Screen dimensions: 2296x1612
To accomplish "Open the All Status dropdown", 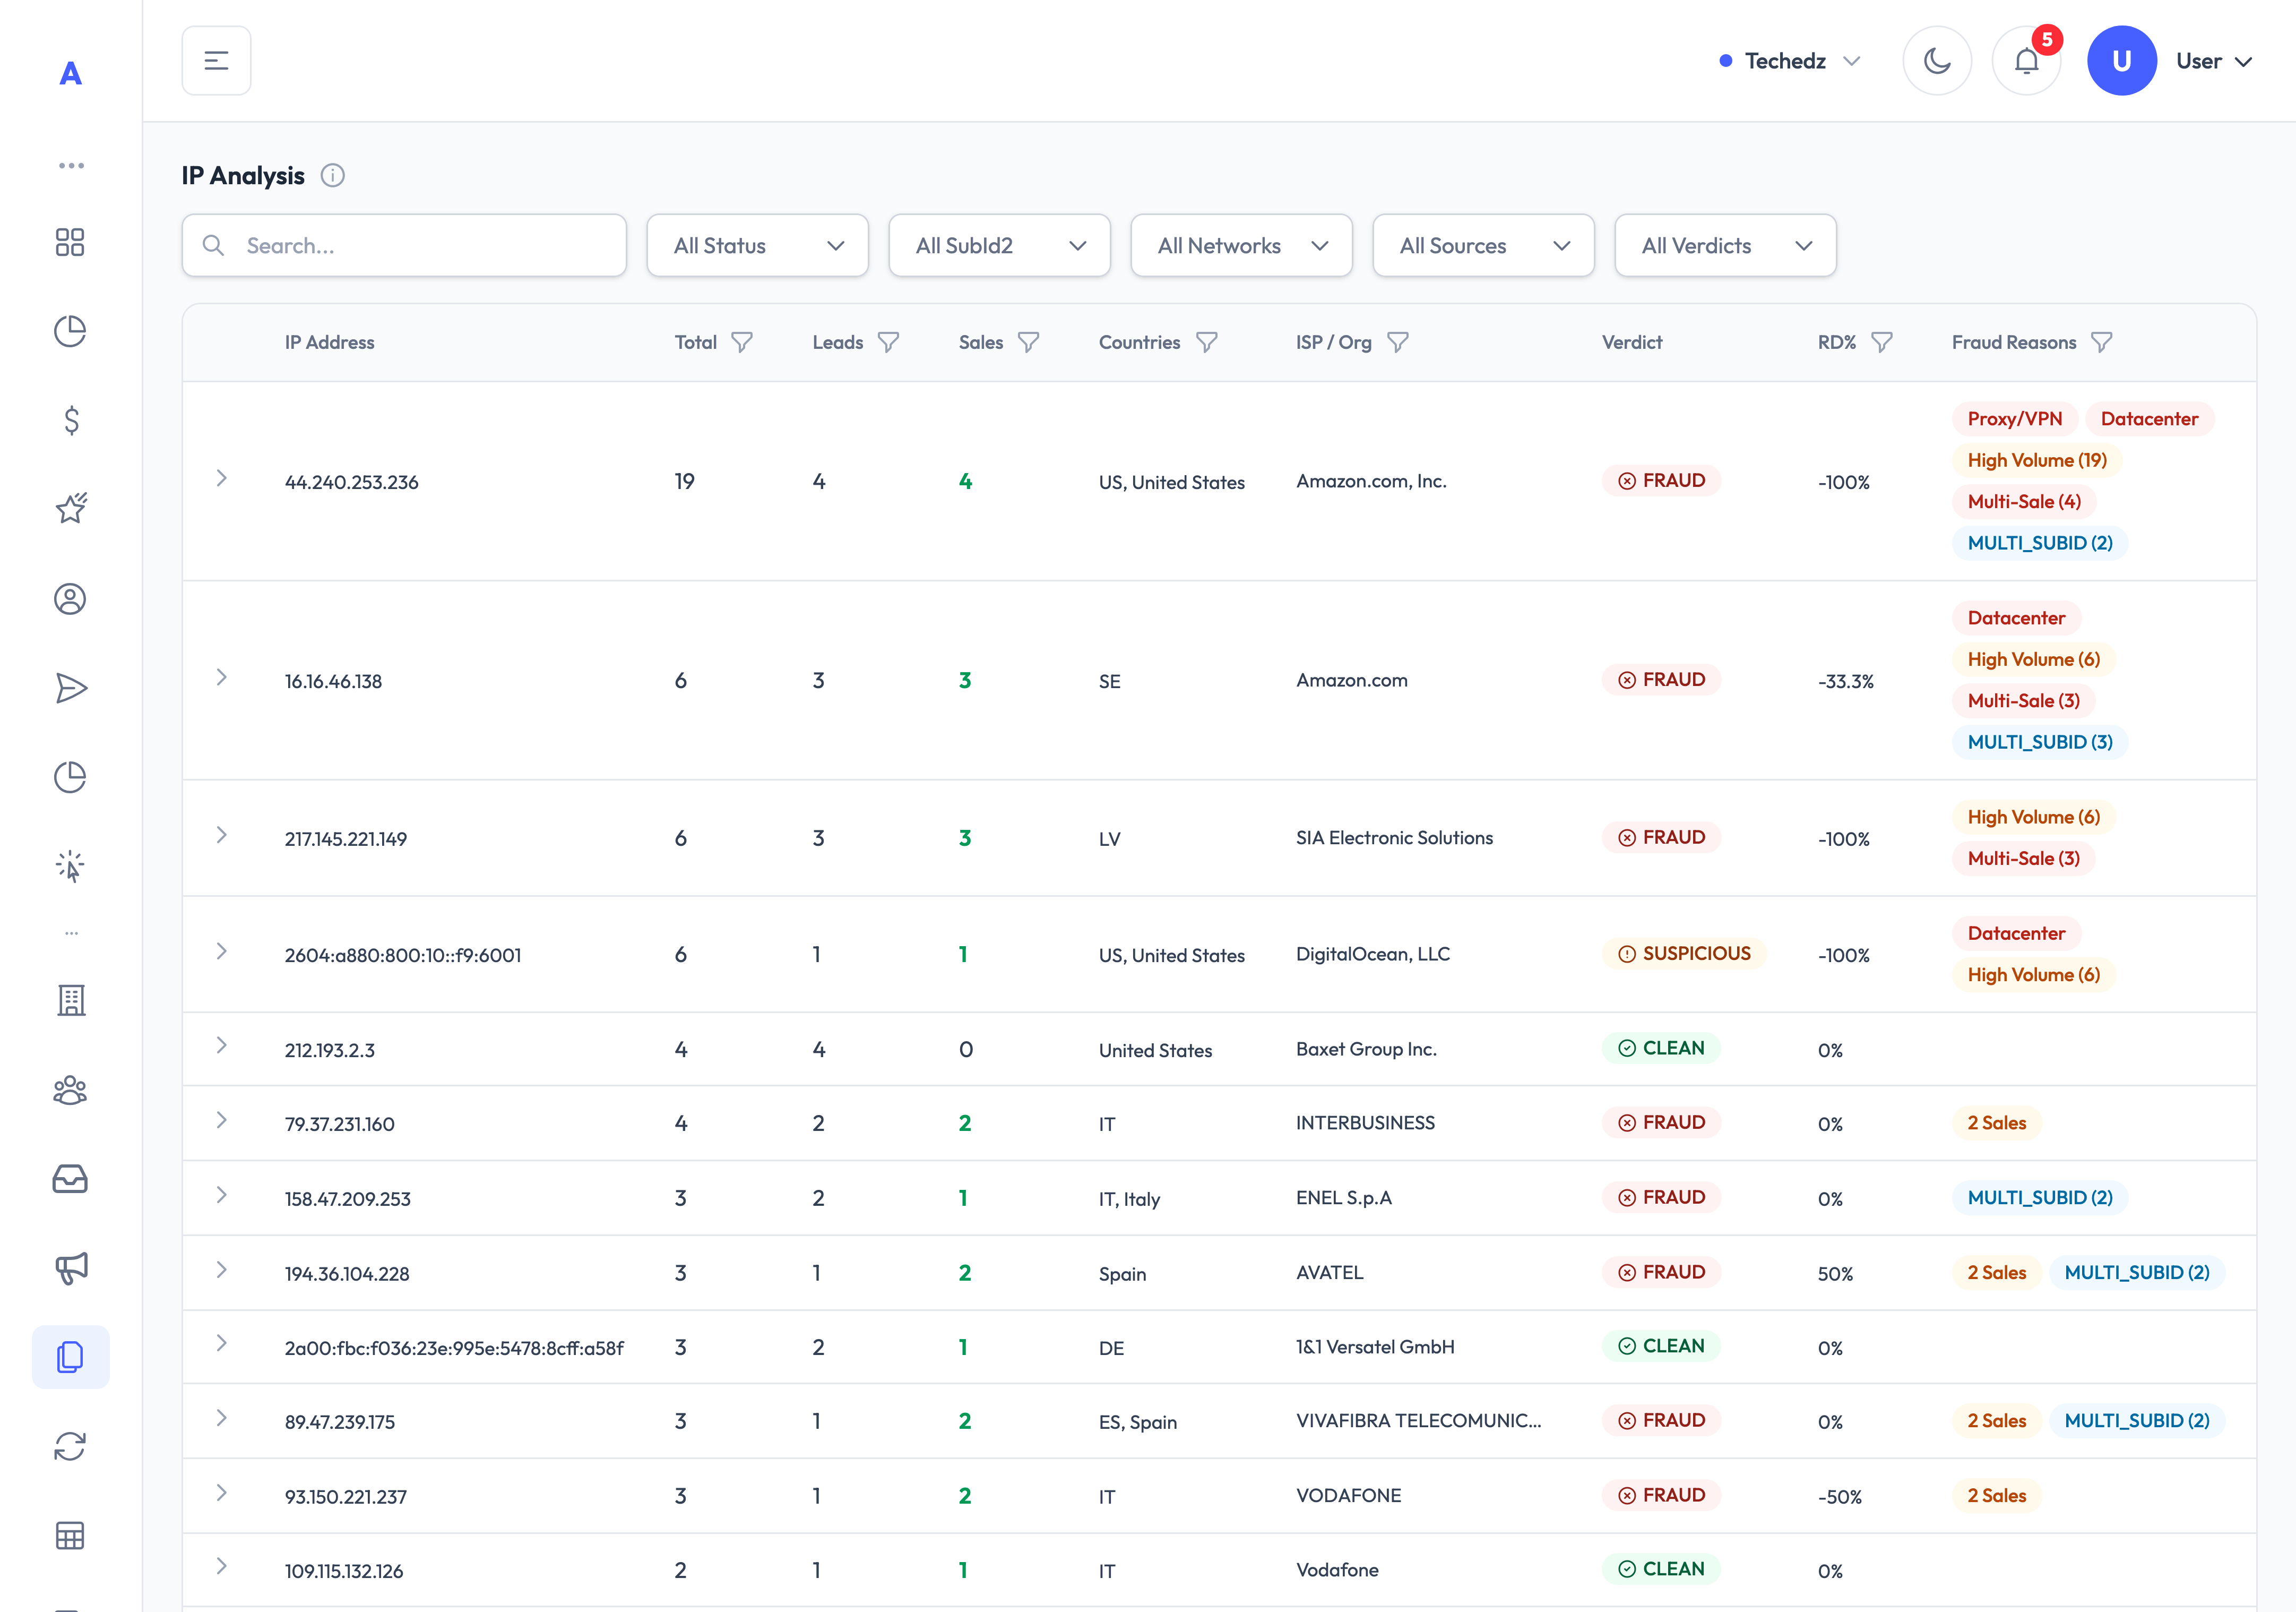I will pyautogui.click(x=757, y=245).
